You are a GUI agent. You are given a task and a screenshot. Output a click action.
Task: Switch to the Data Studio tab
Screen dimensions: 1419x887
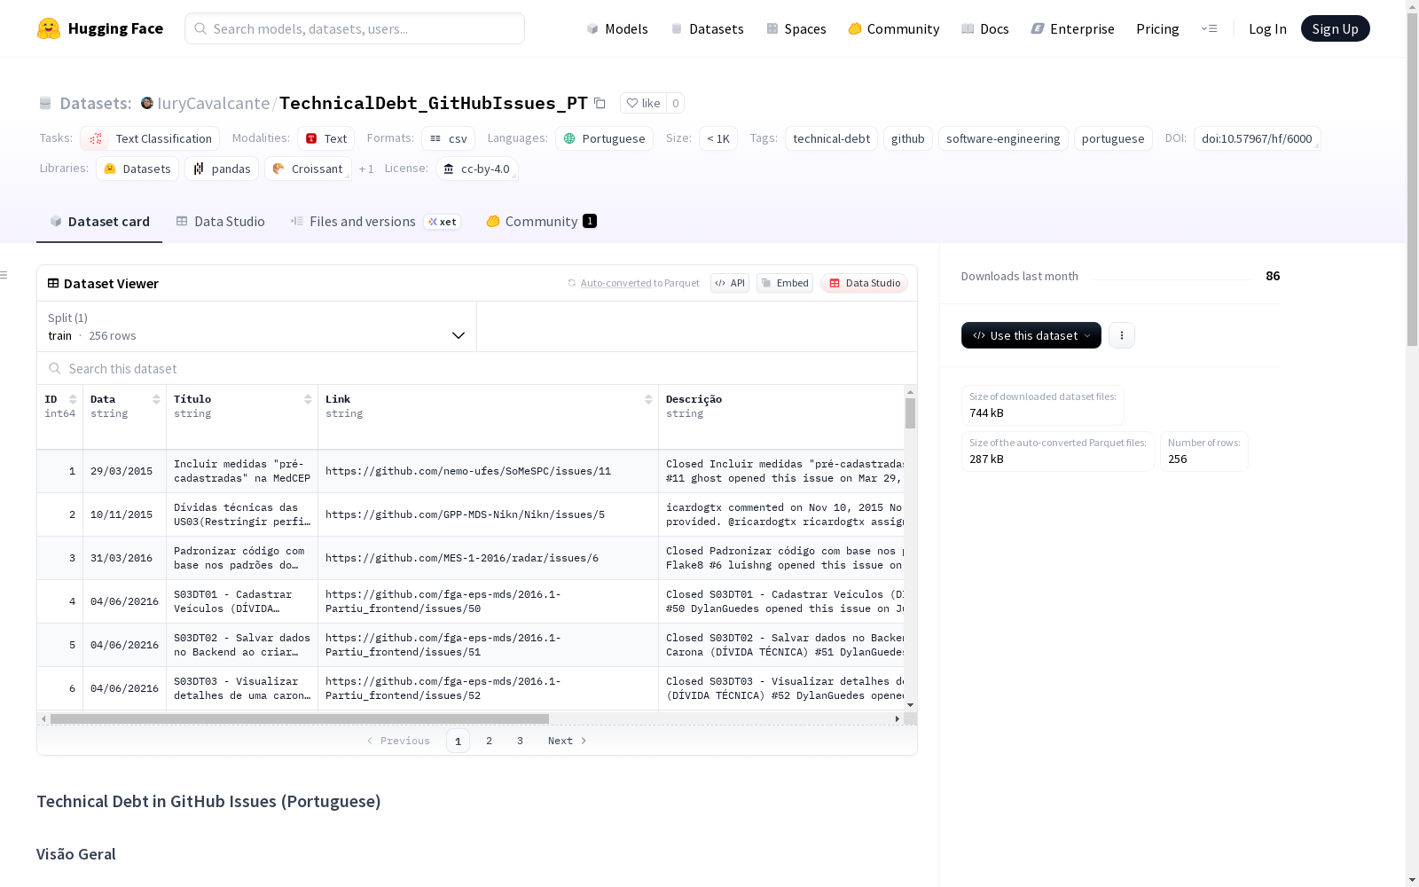tap(221, 221)
